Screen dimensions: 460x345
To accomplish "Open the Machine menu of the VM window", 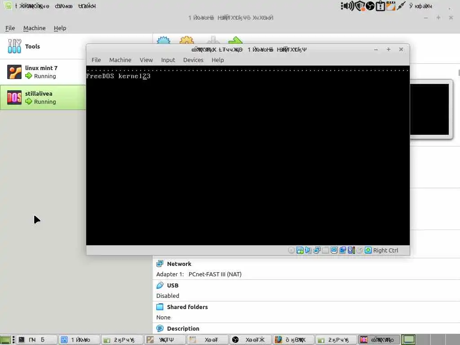I will (x=120, y=60).
